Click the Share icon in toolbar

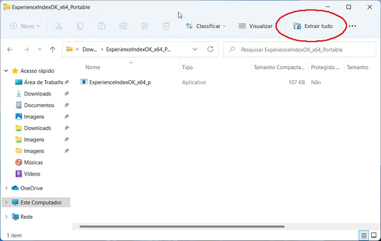point(145,26)
